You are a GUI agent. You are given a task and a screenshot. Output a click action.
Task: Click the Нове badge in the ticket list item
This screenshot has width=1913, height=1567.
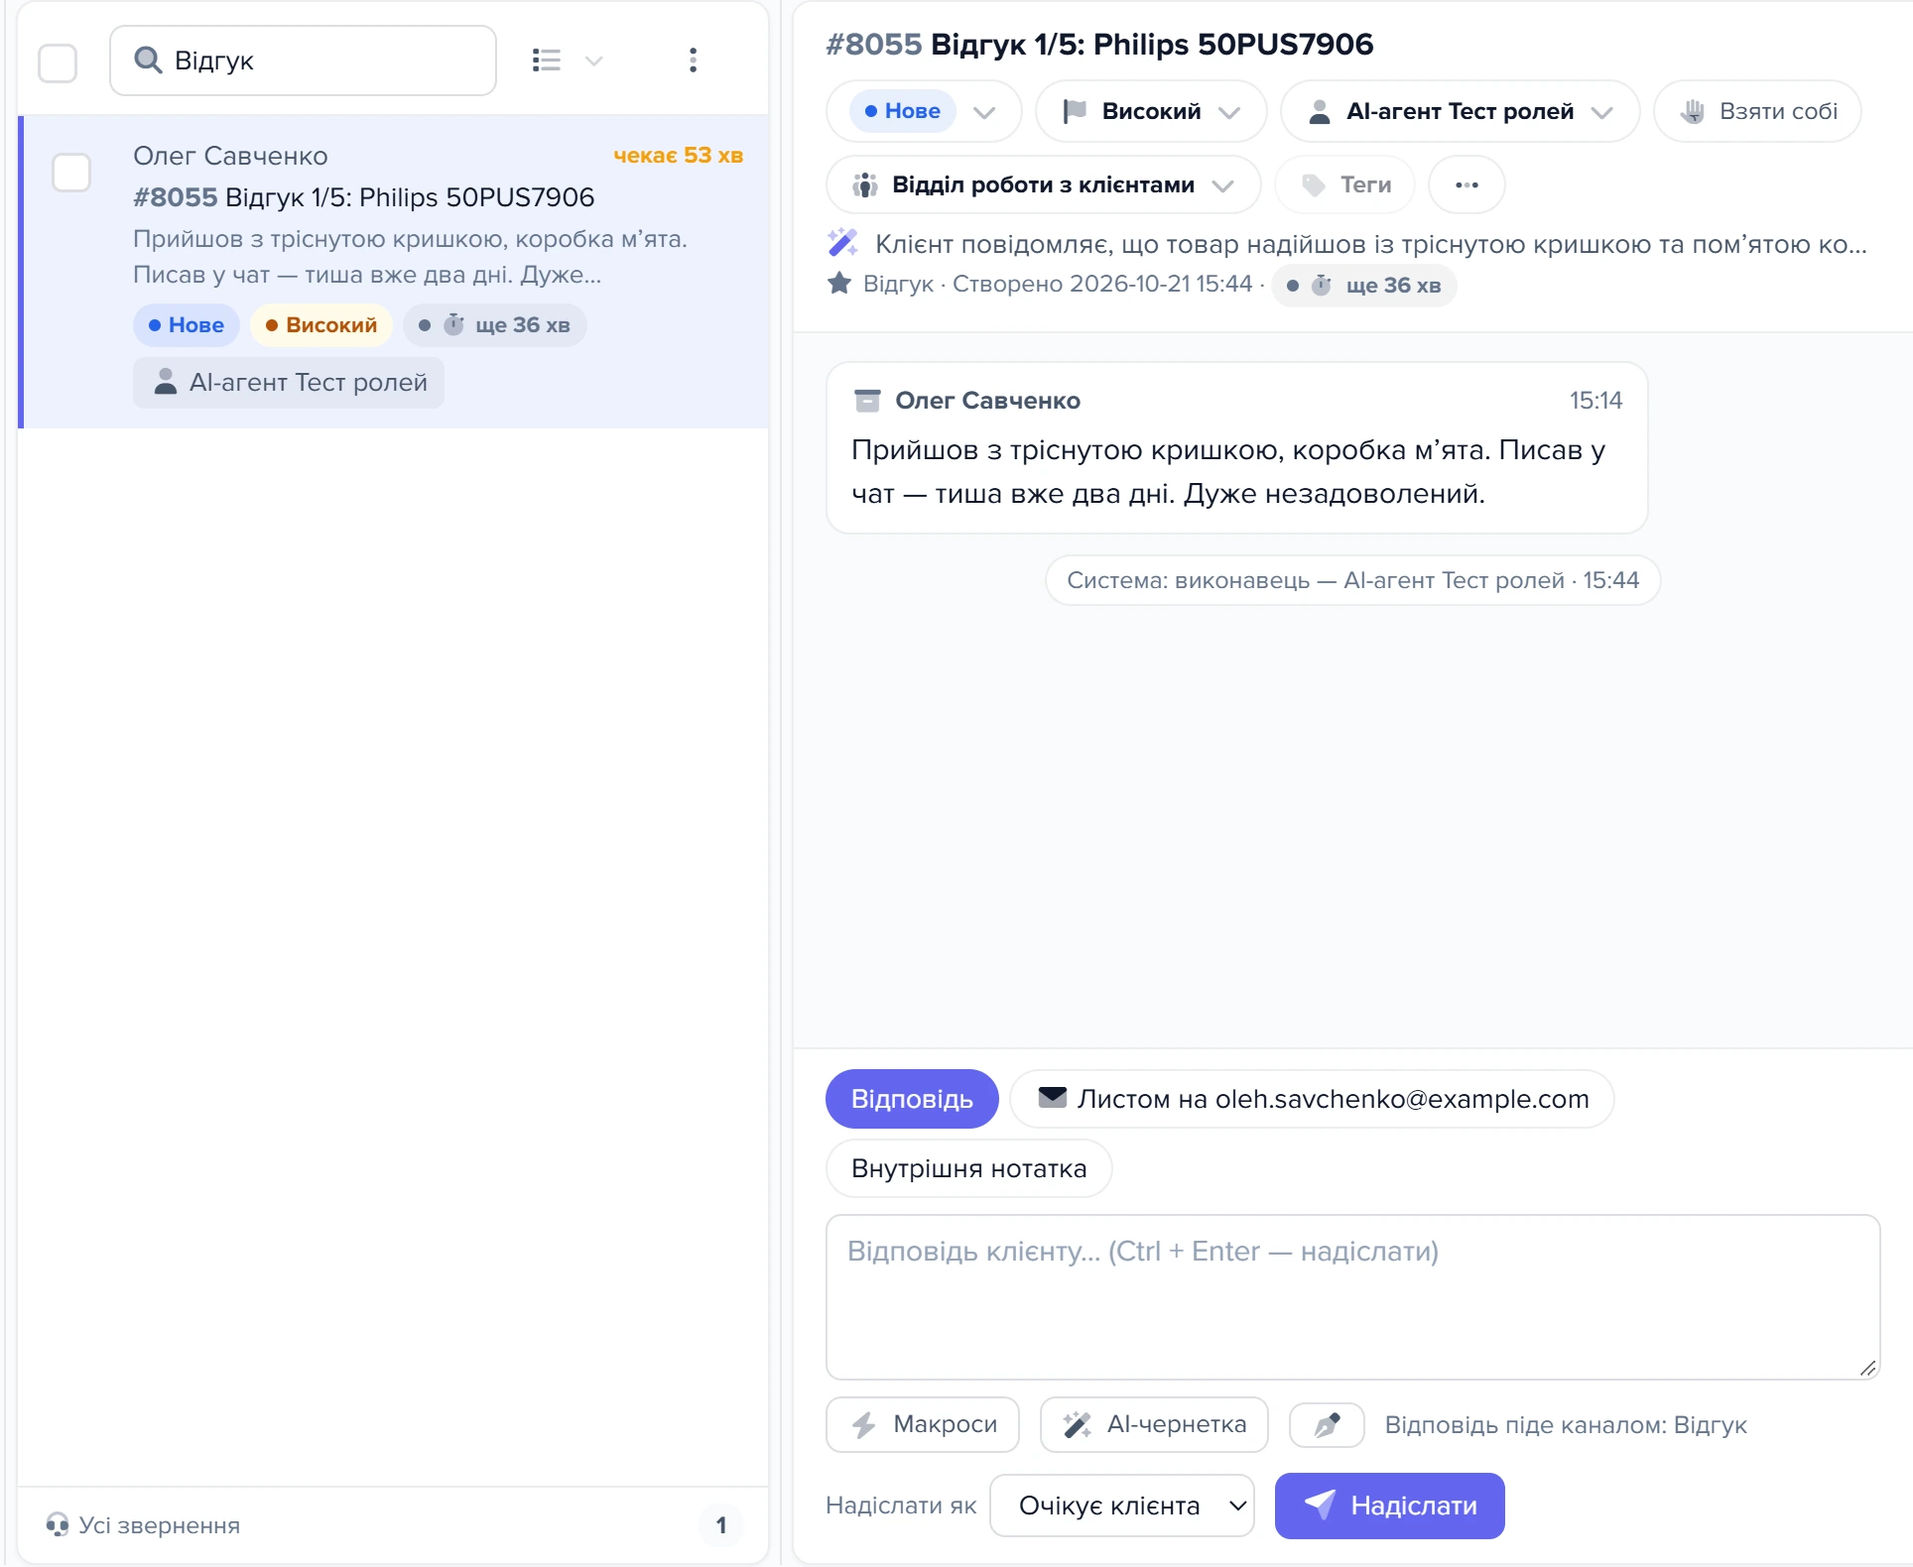[187, 325]
